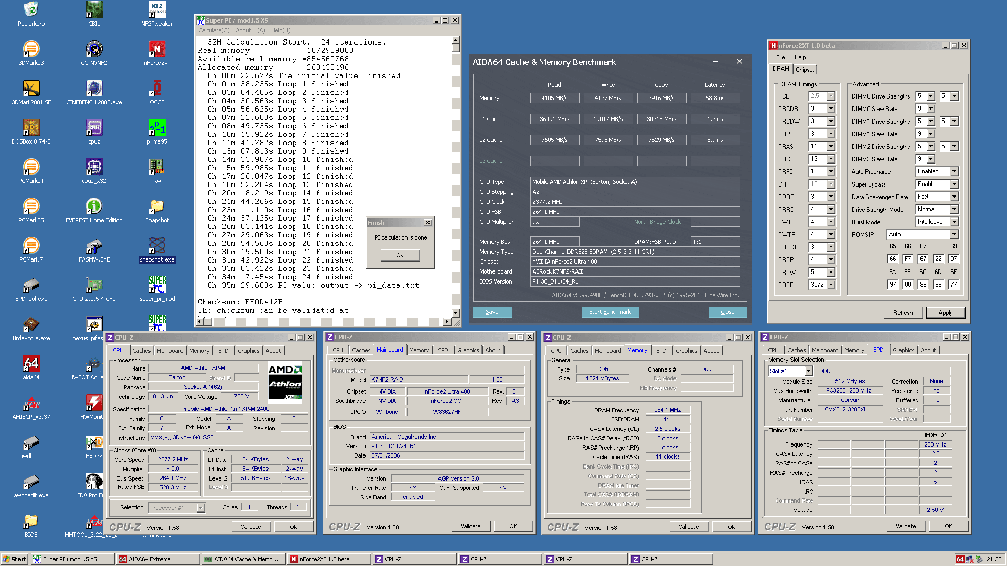The image size is (1007, 566).
Task: Close the AIDA64 benchmark via Close button
Action: (727, 312)
